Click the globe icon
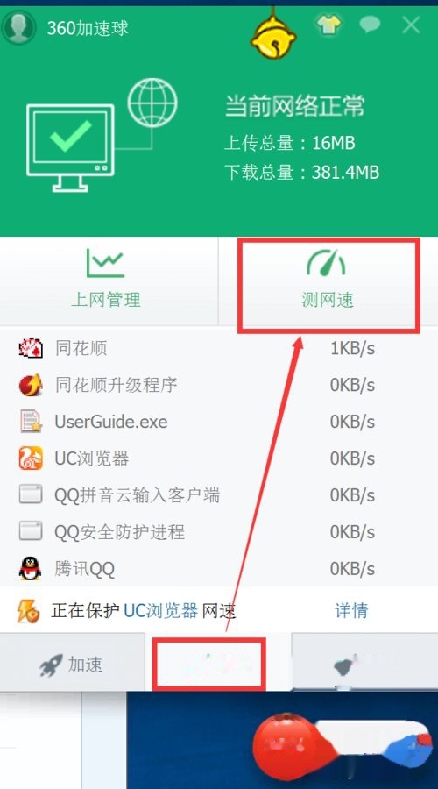The height and width of the screenshot is (789, 438). click(152, 103)
